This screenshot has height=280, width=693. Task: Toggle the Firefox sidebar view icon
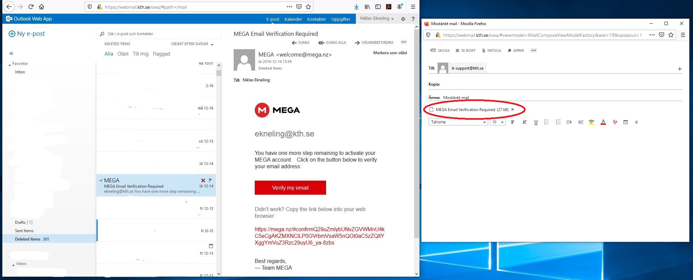[378, 7]
